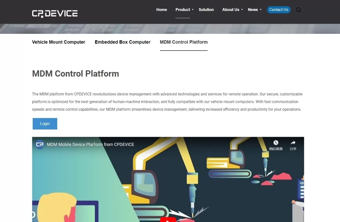Screen dimensions: 340x222
Task: Click the CP channel avatar on video
Action: (x=40, y=145)
